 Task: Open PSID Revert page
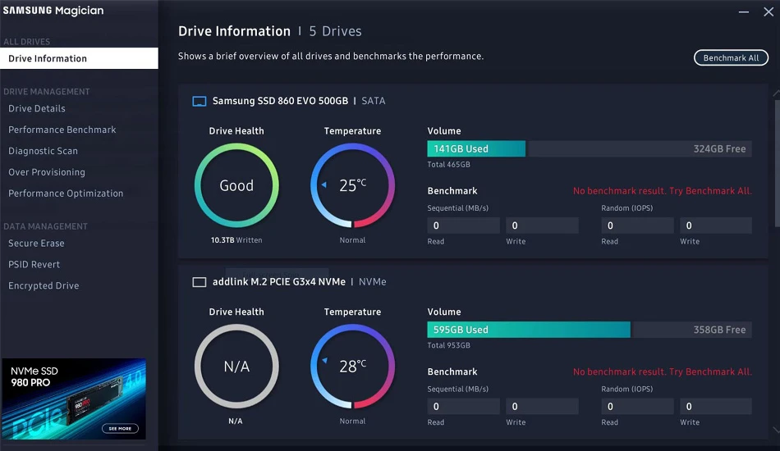34,265
